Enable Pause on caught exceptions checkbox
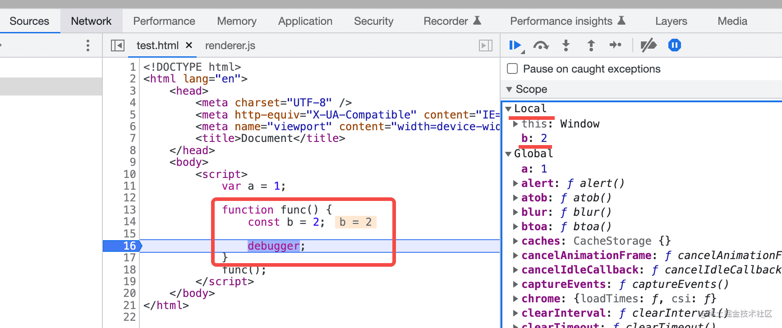This screenshot has height=328, width=782. tap(512, 68)
